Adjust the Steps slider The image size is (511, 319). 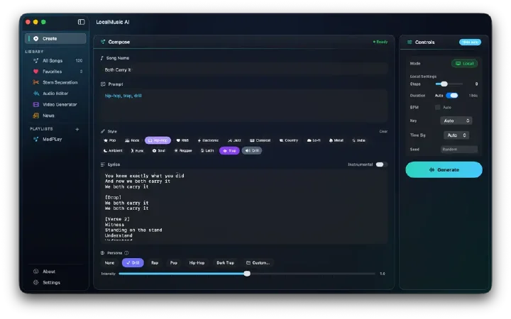pyautogui.click(x=449, y=84)
